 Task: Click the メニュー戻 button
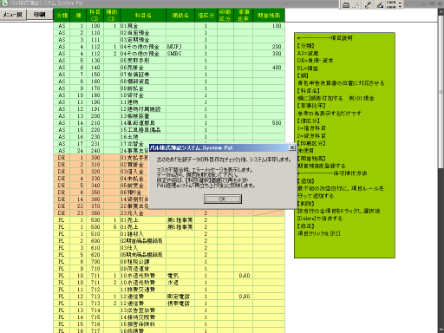[x=13, y=15]
